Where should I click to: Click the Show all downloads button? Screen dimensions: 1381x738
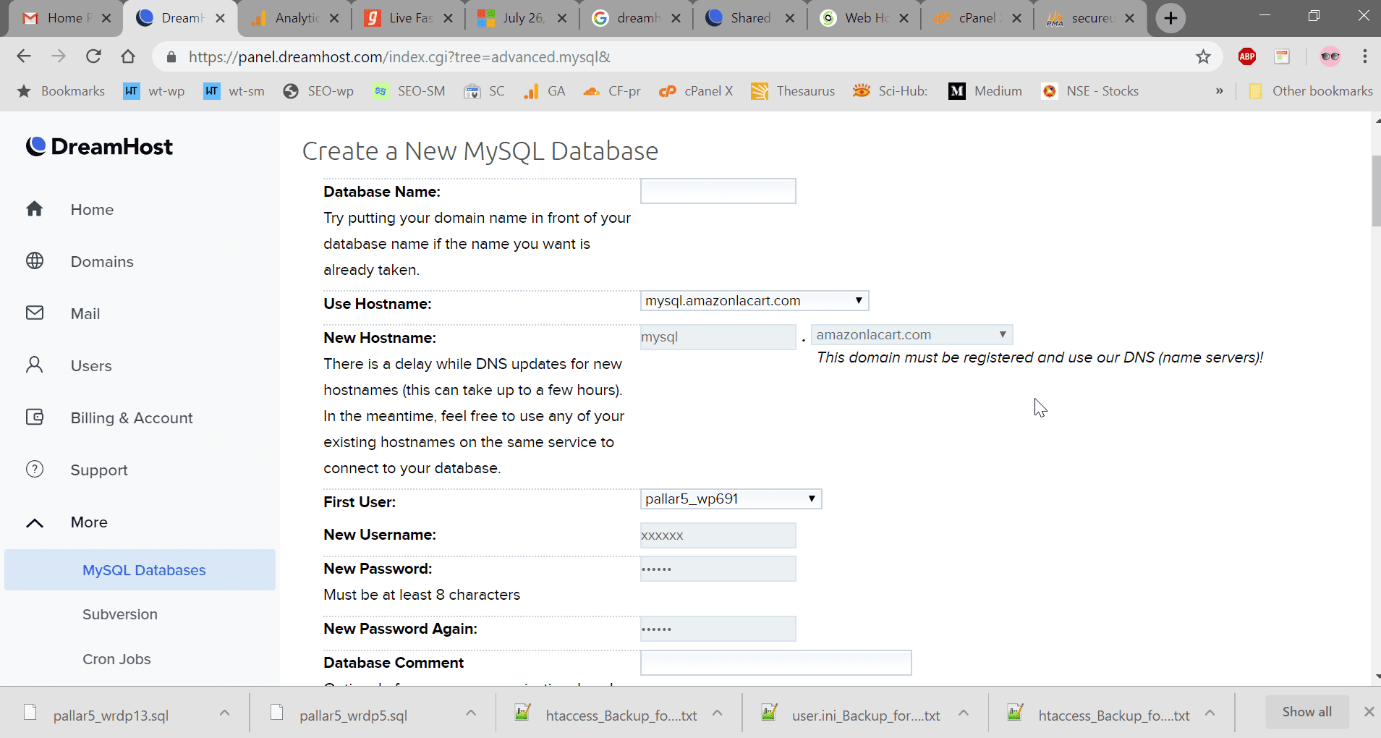pos(1306,711)
